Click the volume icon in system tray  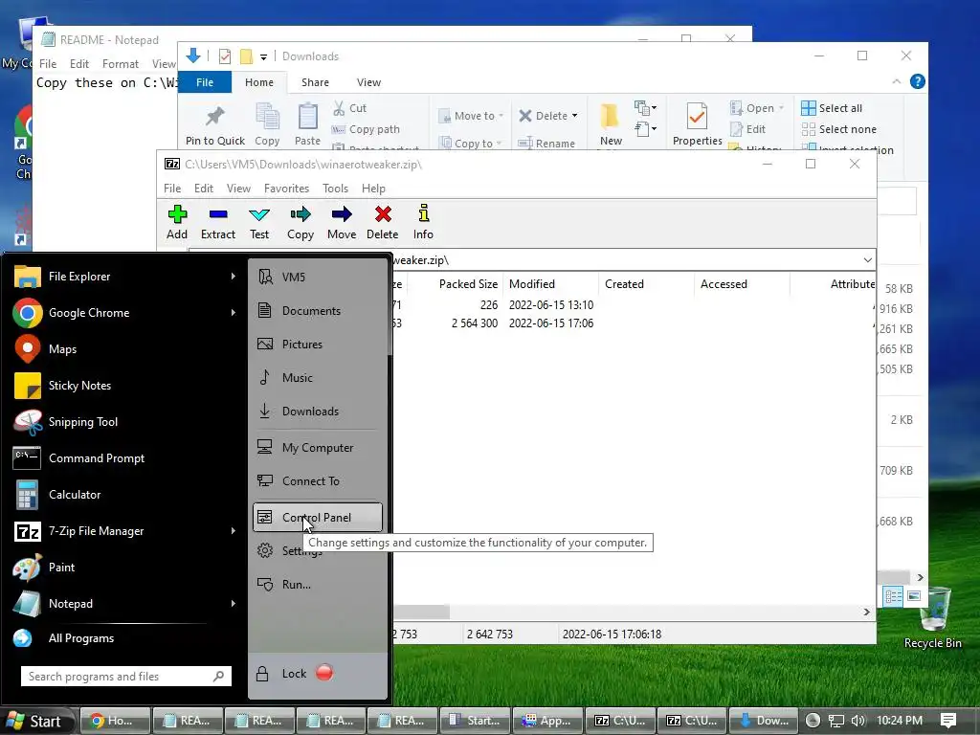(x=858, y=721)
